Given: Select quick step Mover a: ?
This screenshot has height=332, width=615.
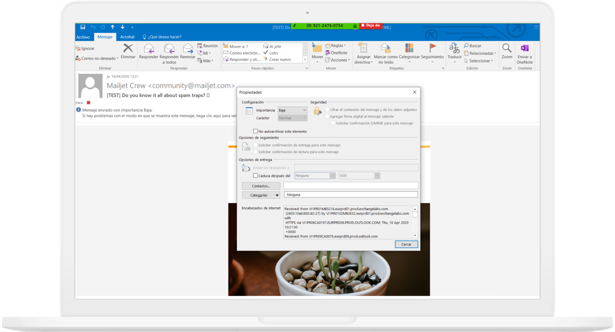Looking at the screenshot, I should click(235, 46).
